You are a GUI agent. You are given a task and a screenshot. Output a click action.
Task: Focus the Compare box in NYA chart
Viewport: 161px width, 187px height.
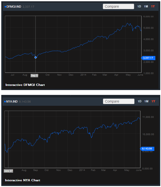(x=118, y=102)
